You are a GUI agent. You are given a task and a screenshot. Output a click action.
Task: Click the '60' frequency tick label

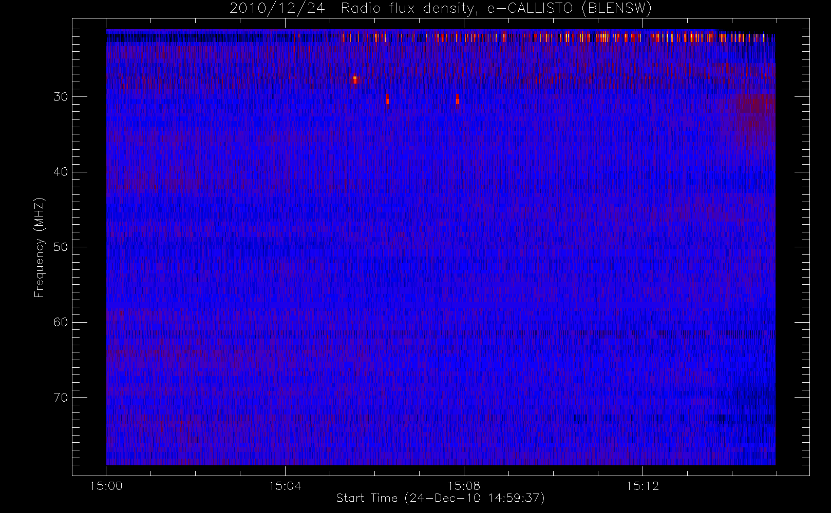coord(60,322)
